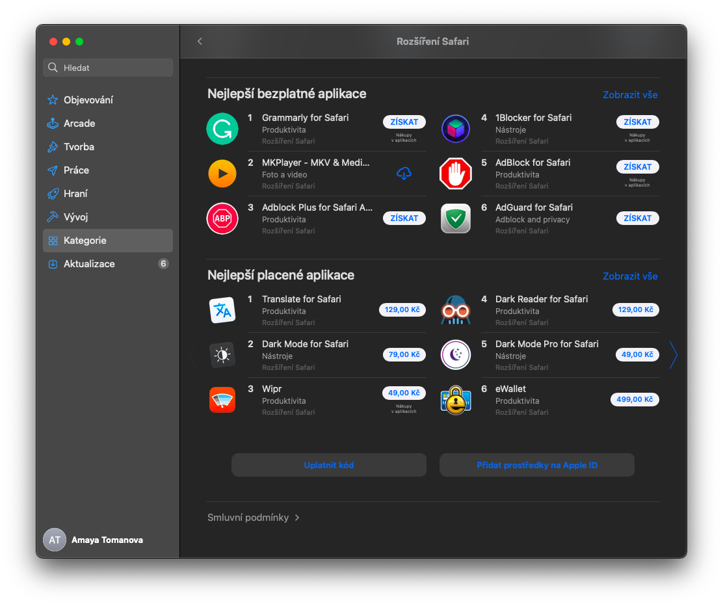723x606 pixels.
Task: Open the Amaya Tomanova account name
Action: click(x=107, y=540)
